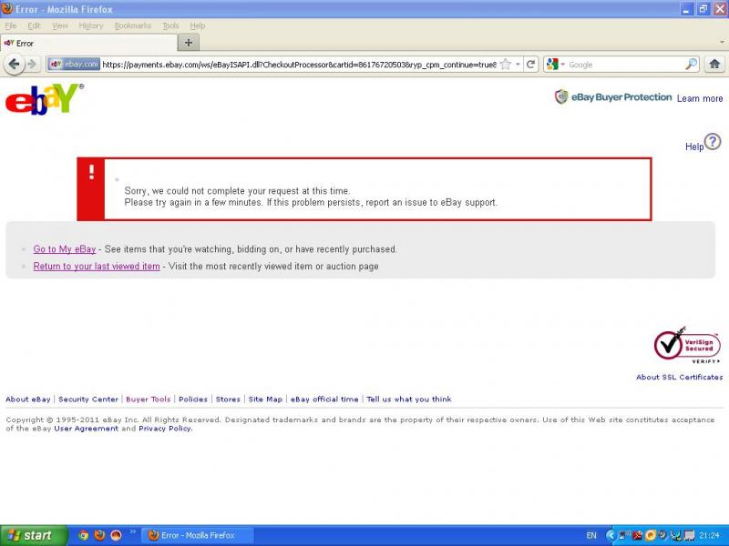Open About SSL Certificates link
The width and height of the screenshot is (729, 546).
679,377
